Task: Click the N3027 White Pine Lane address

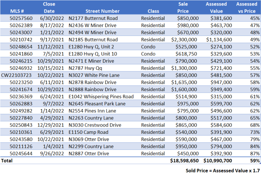Action: (x=94, y=75)
